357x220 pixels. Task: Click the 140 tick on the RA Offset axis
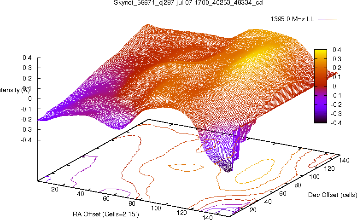[207, 217]
